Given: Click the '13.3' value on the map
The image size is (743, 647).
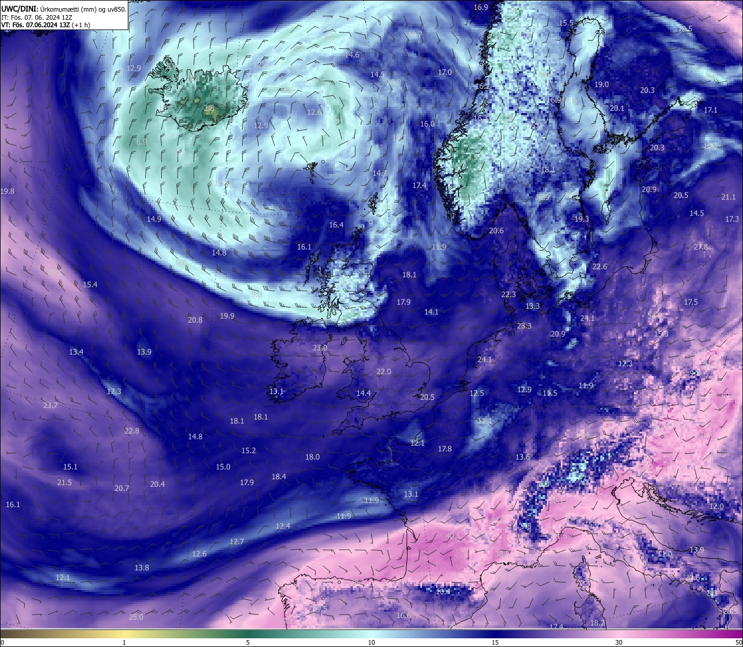Looking at the screenshot, I should point(532,306).
